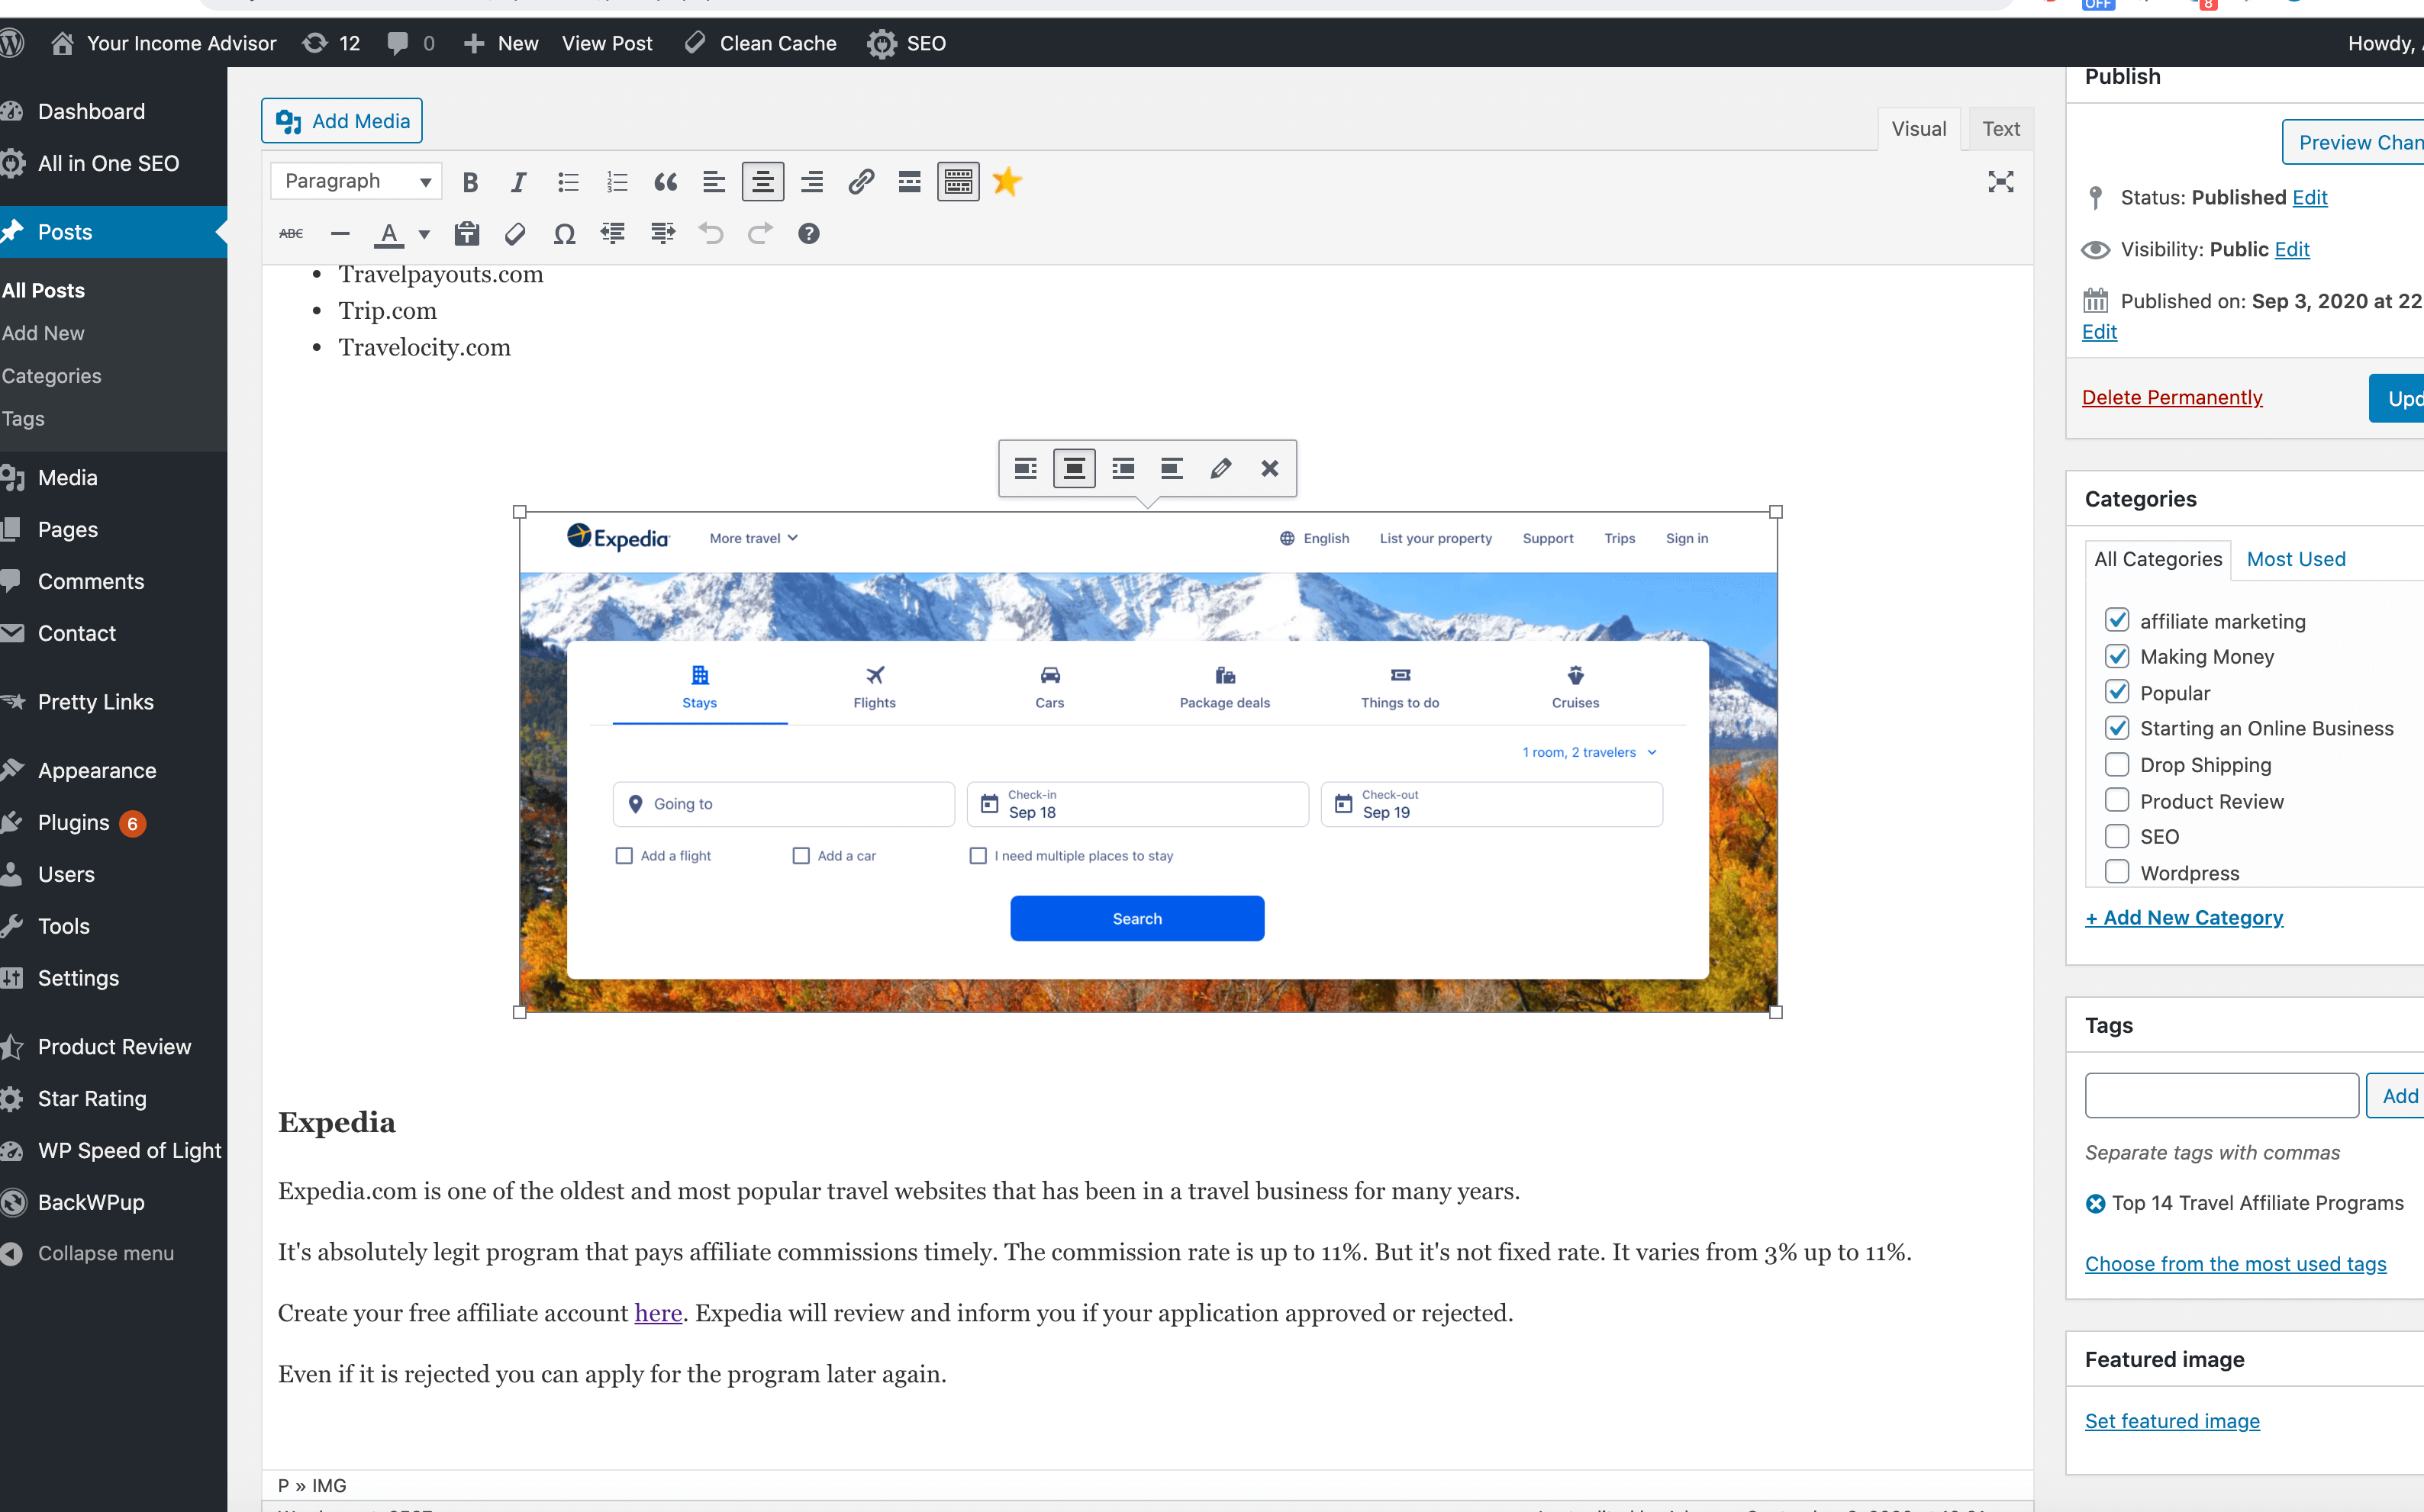Screen dimensions: 2424x1512
Task: Open the Paragraph format dropdown
Action: point(356,181)
